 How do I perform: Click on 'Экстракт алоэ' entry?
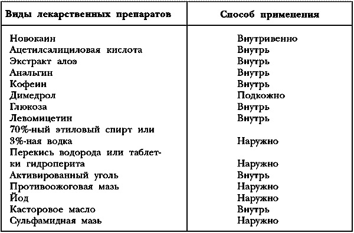[x=43, y=61]
